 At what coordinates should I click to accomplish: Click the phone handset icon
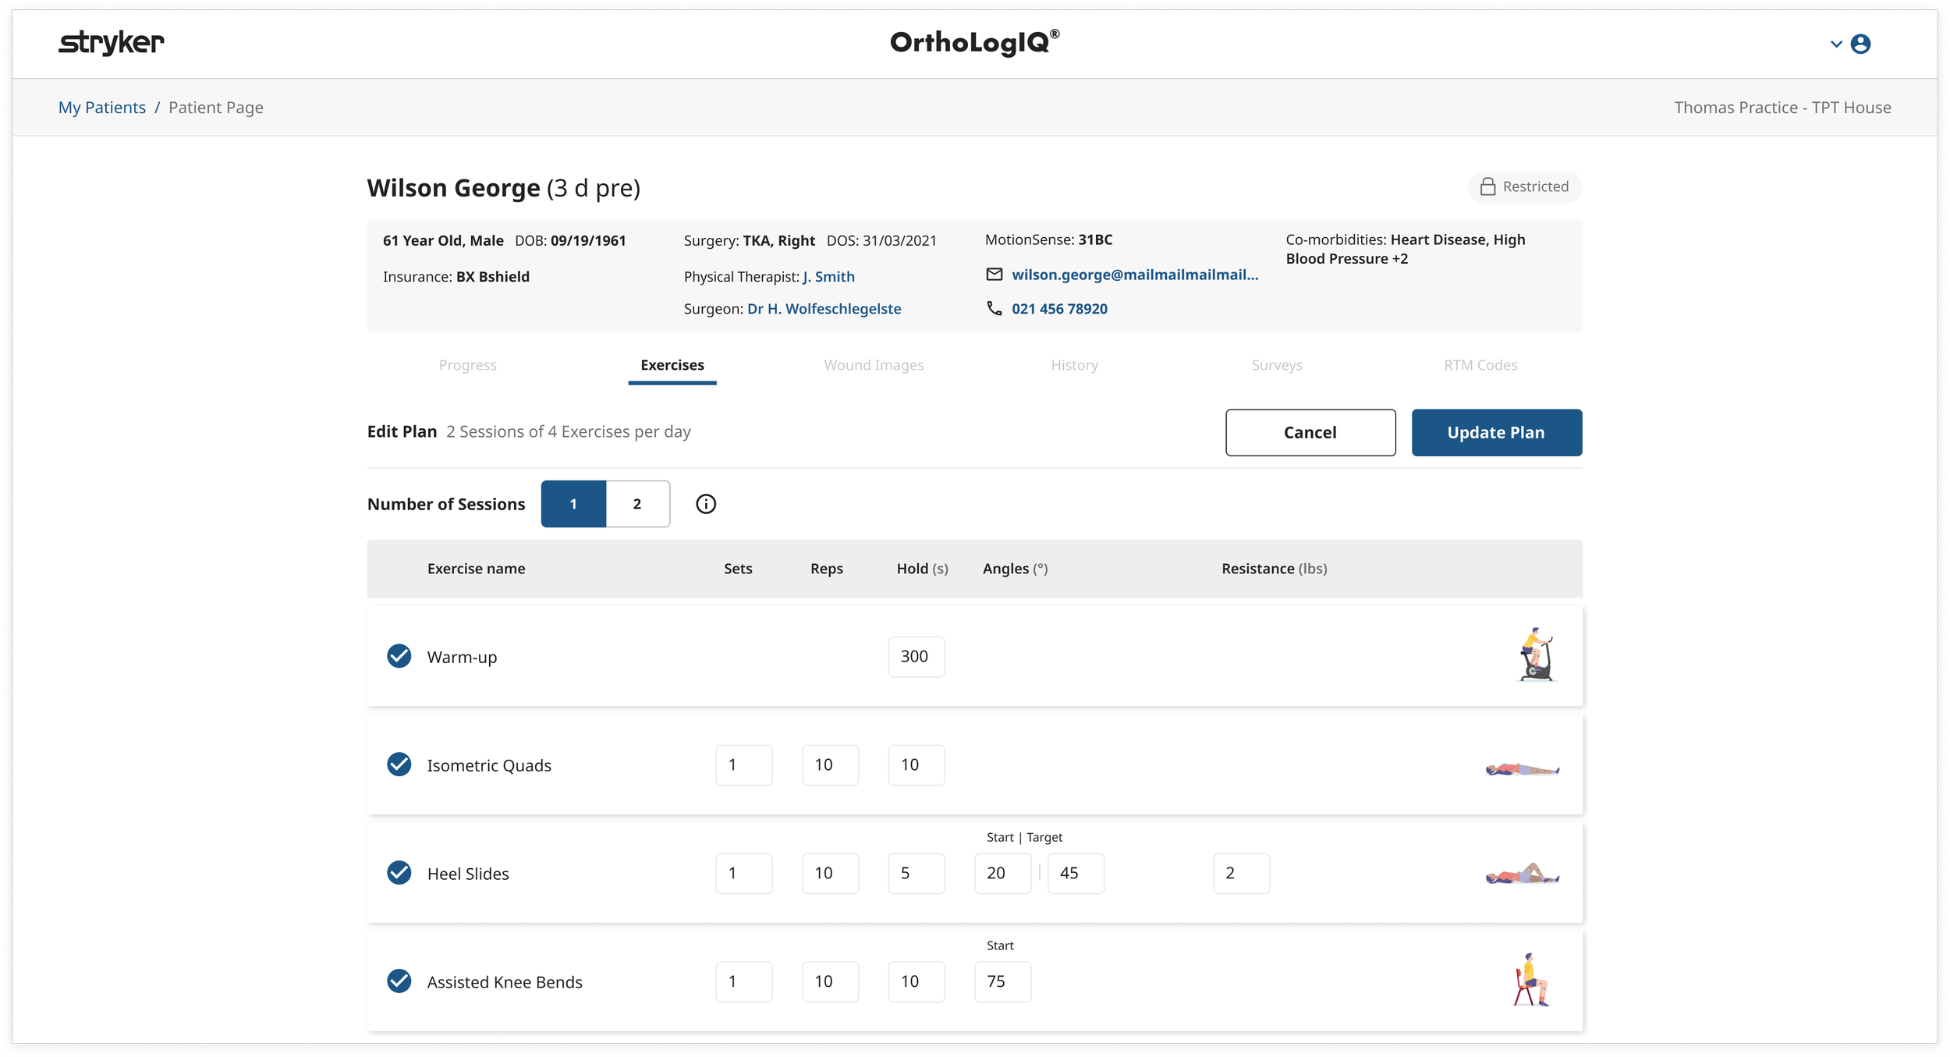(x=994, y=309)
